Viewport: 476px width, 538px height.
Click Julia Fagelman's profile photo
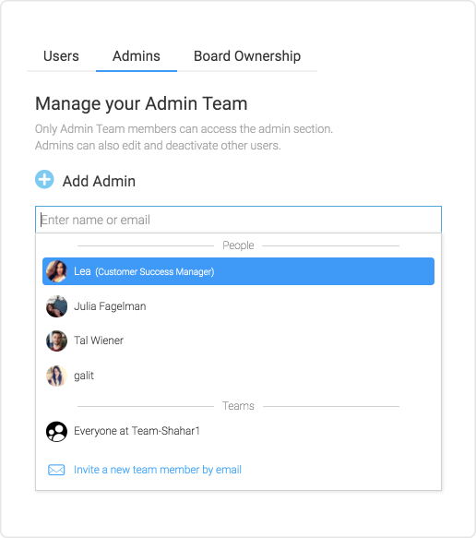point(56,306)
